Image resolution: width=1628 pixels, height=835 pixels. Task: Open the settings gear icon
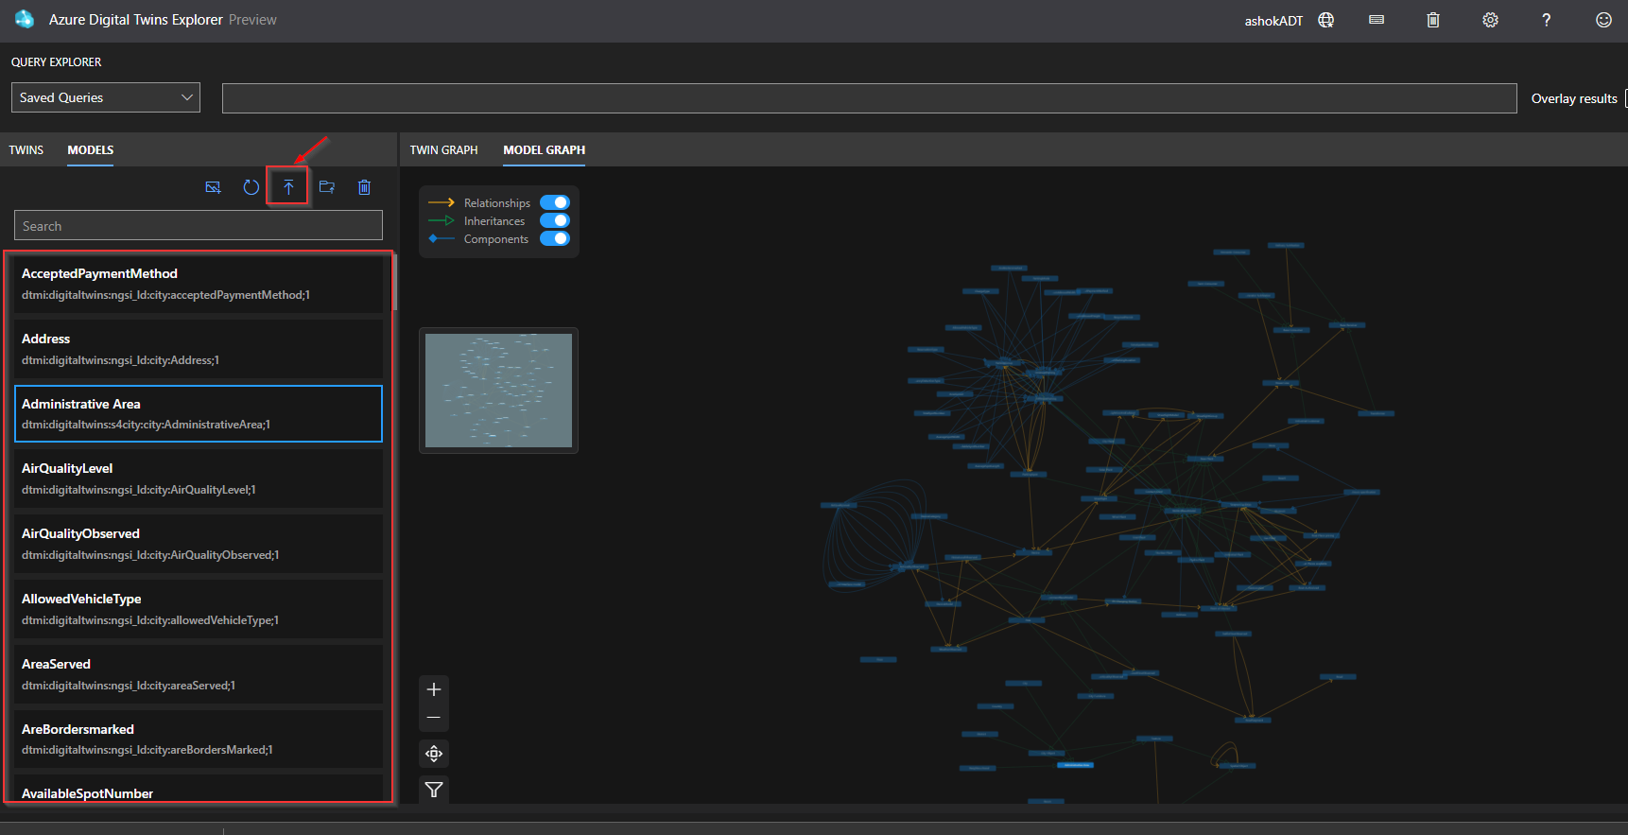click(1490, 20)
